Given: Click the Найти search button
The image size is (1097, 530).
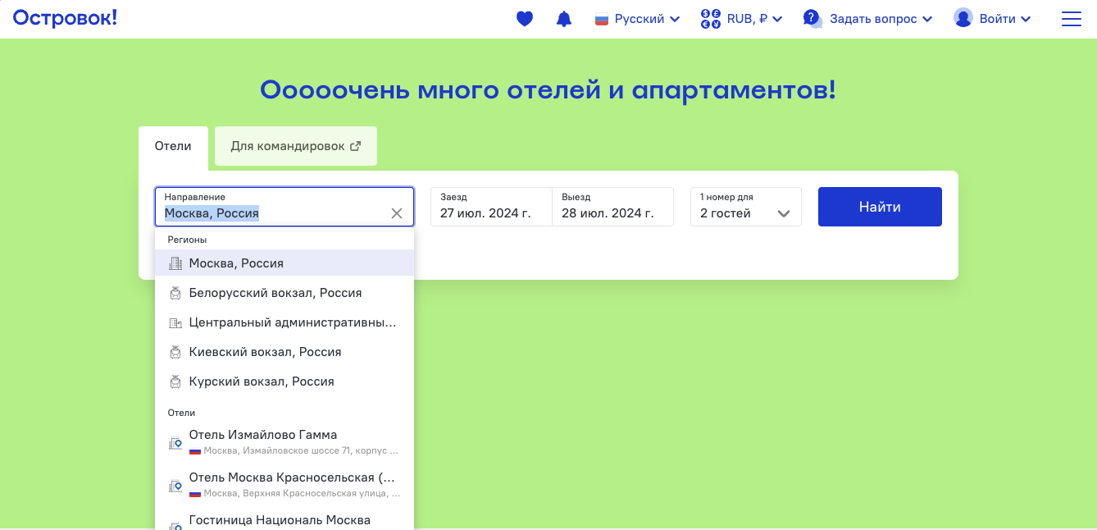Looking at the screenshot, I should [x=880, y=207].
